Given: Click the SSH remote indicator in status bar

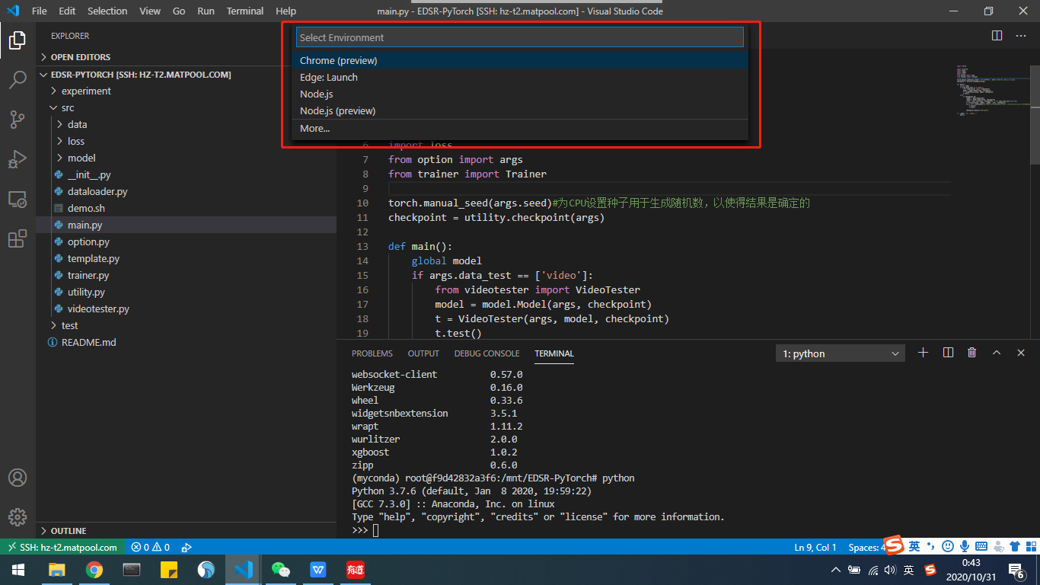Looking at the screenshot, I should coord(62,547).
